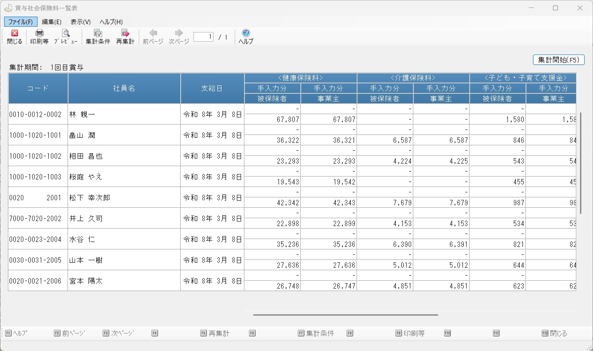This screenshot has height=351, width=593.
Task: Open the 表示(V) menu
Action: [x=80, y=22]
